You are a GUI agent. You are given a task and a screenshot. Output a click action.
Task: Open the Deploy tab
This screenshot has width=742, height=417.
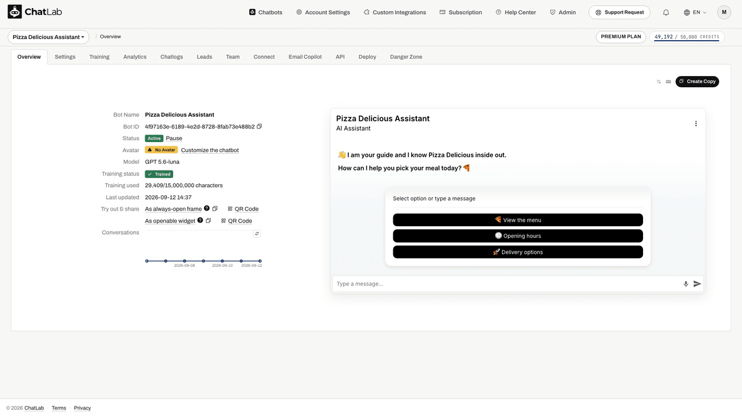pyautogui.click(x=367, y=57)
